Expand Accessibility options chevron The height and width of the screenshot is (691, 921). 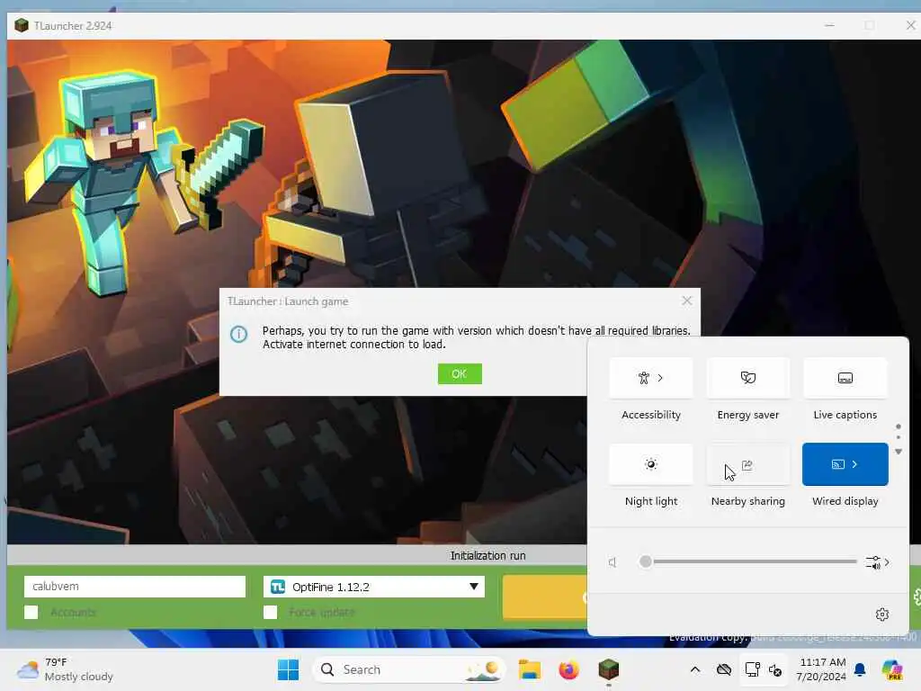(660, 378)
